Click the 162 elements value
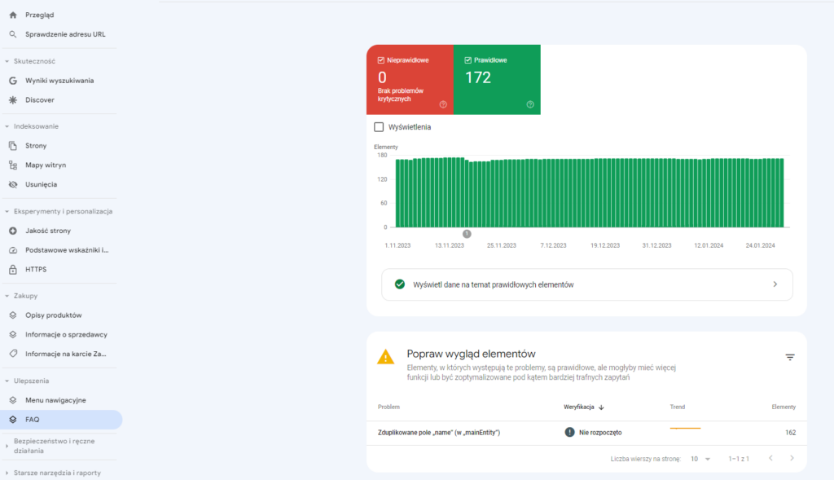The width and height of the screenshot is (834, 480). pyautogui.click(x=790, y=433)
